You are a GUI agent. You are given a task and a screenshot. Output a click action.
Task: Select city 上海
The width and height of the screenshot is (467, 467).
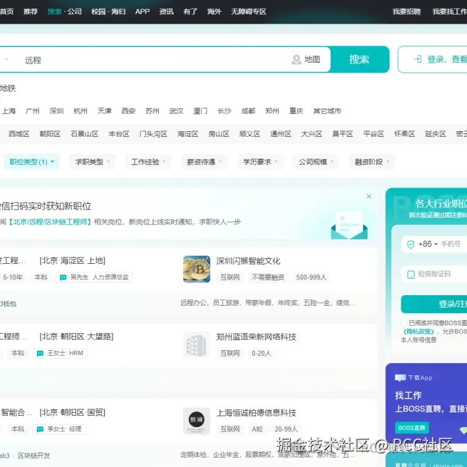click(9, 111)
